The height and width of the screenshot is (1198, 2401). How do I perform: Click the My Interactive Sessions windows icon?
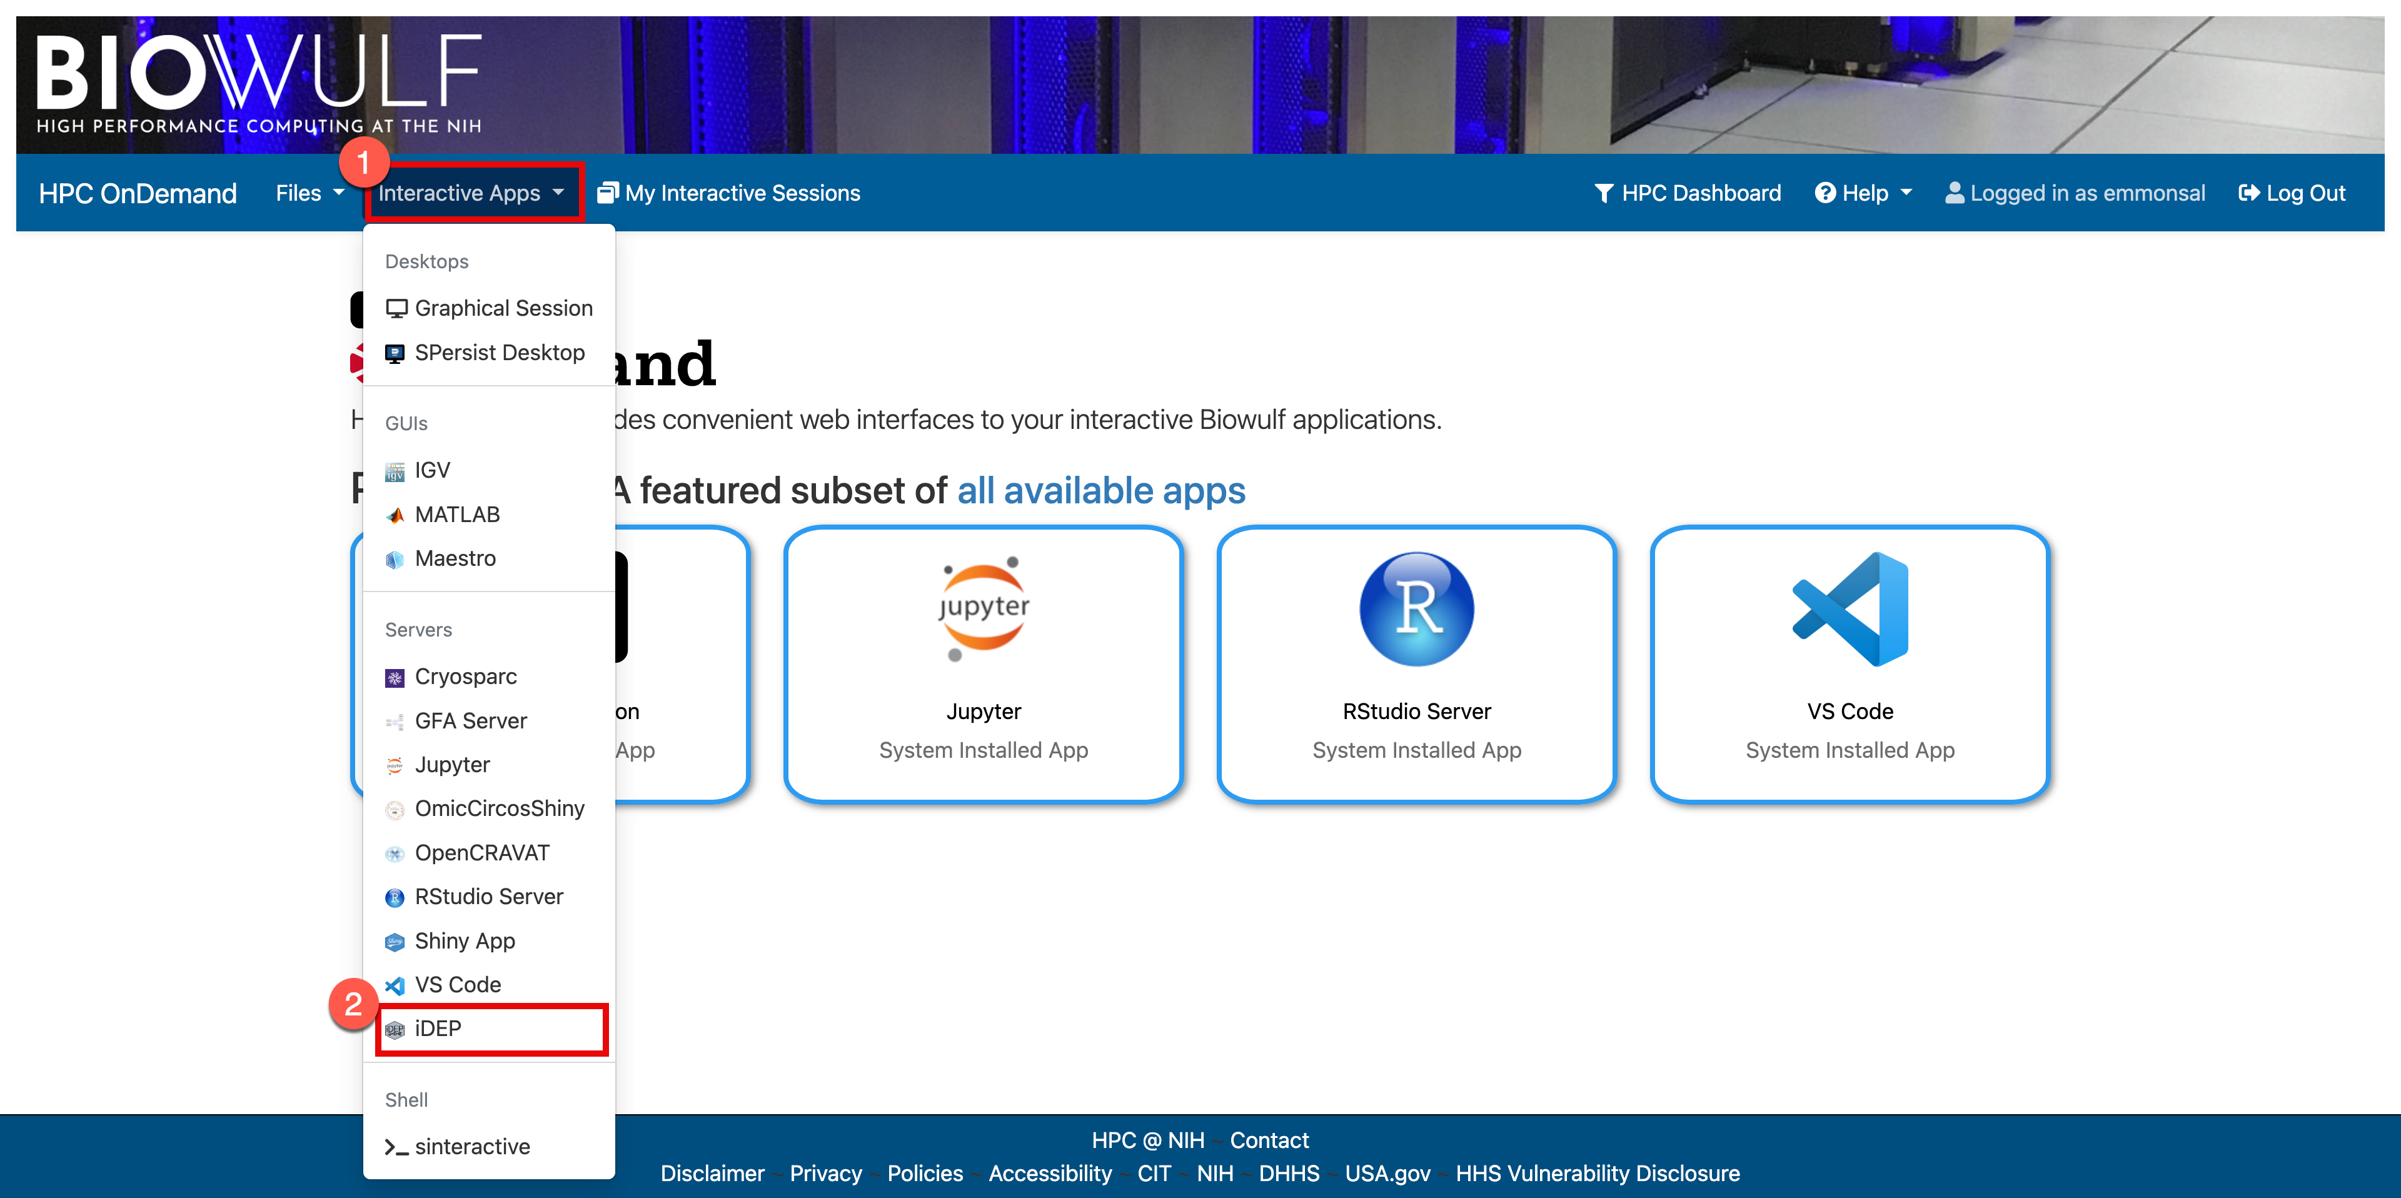608,193
